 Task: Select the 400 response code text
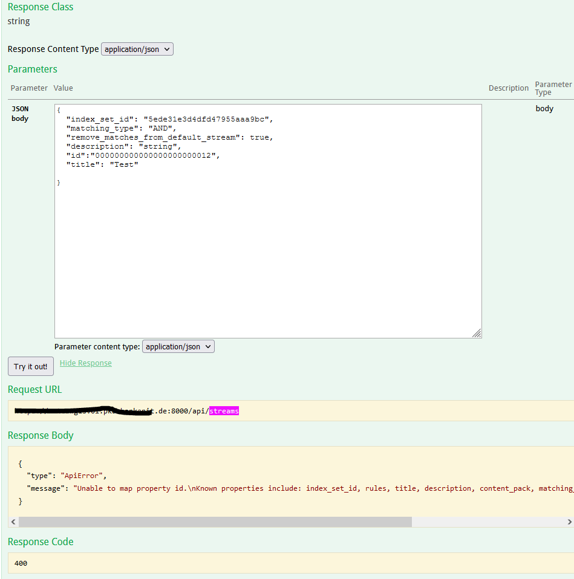[21, 563]
